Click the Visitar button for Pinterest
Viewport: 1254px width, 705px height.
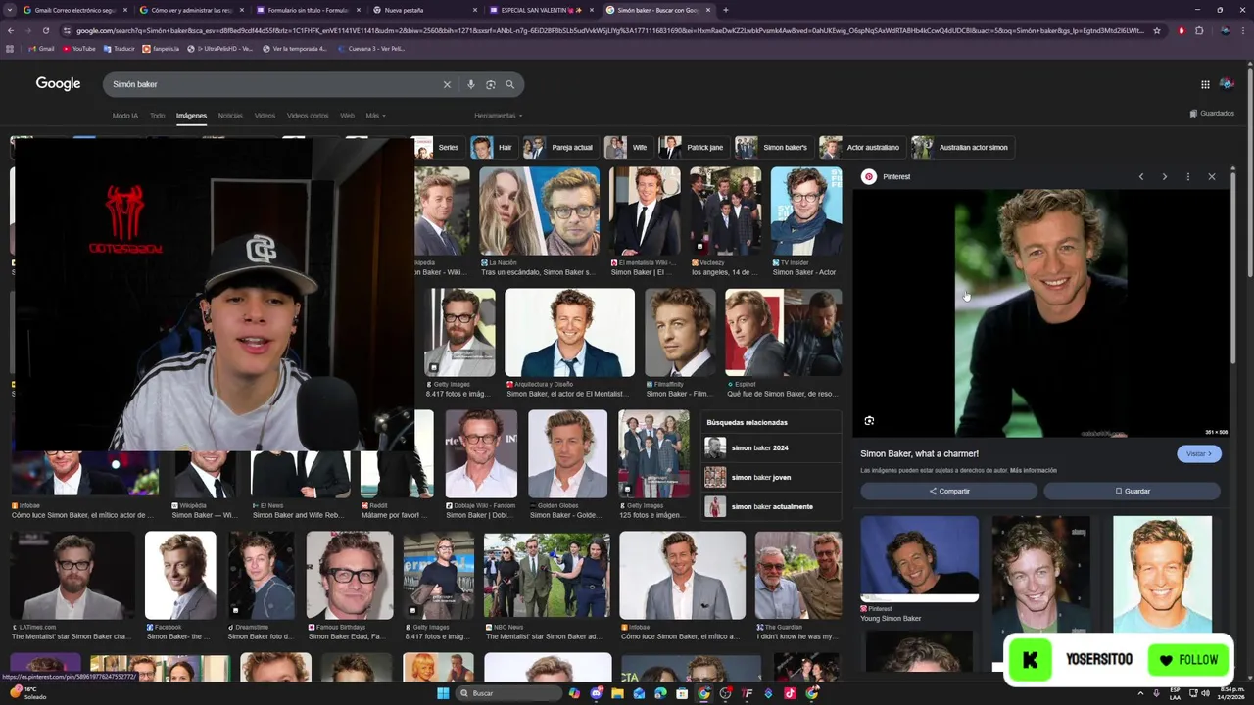(1199, 454)
